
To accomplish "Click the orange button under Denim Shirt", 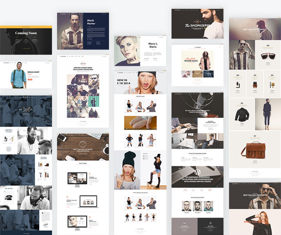I will [x=30, y=79].
